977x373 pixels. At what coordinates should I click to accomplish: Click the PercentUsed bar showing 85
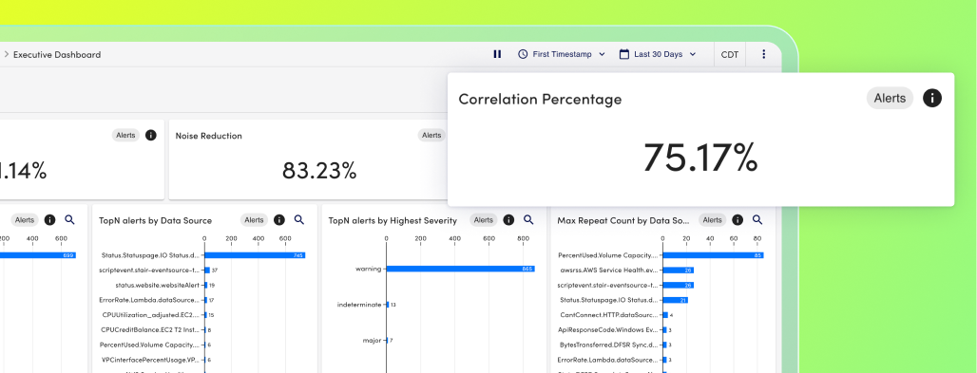tap(713, 255)
